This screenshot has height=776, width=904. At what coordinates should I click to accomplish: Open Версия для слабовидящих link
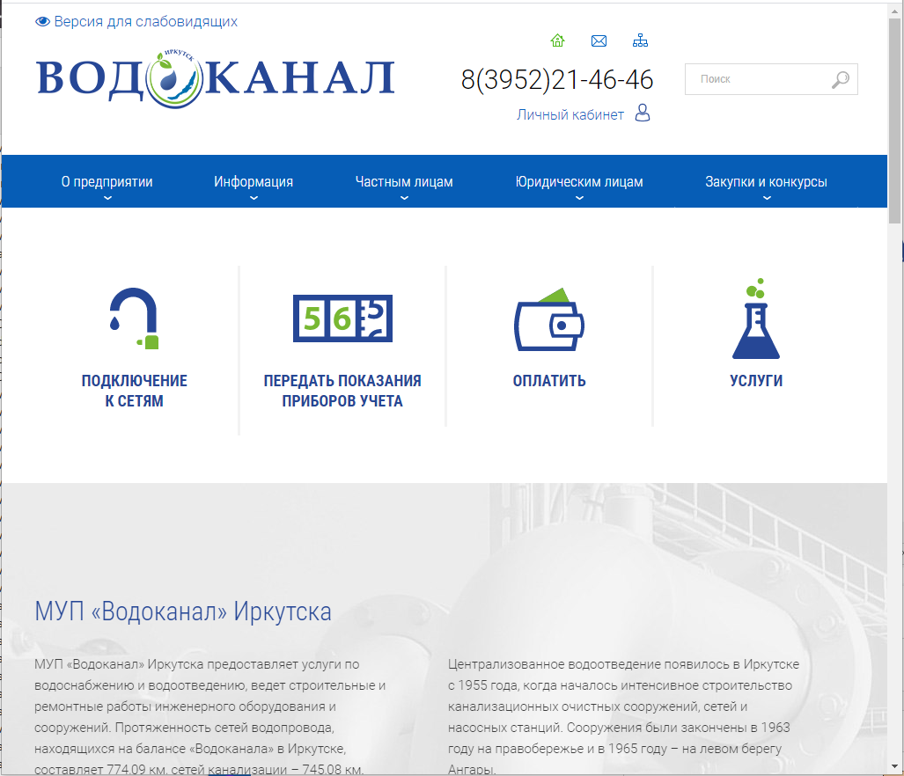[146, 22]
